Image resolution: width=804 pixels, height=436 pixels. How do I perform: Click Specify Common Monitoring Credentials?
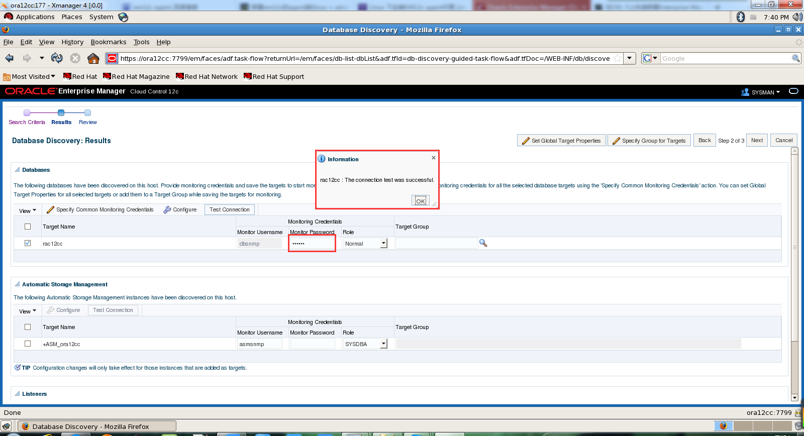tap(100, 210)
